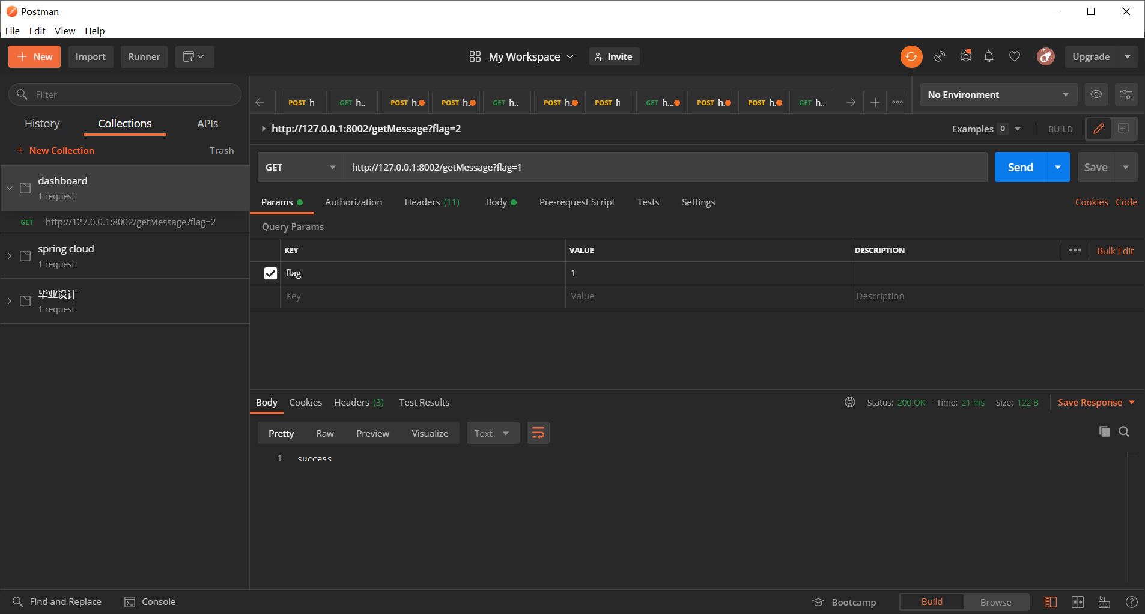Open the My Workspace dropdown
1145x614 pixels.
(x=521, y=56)
